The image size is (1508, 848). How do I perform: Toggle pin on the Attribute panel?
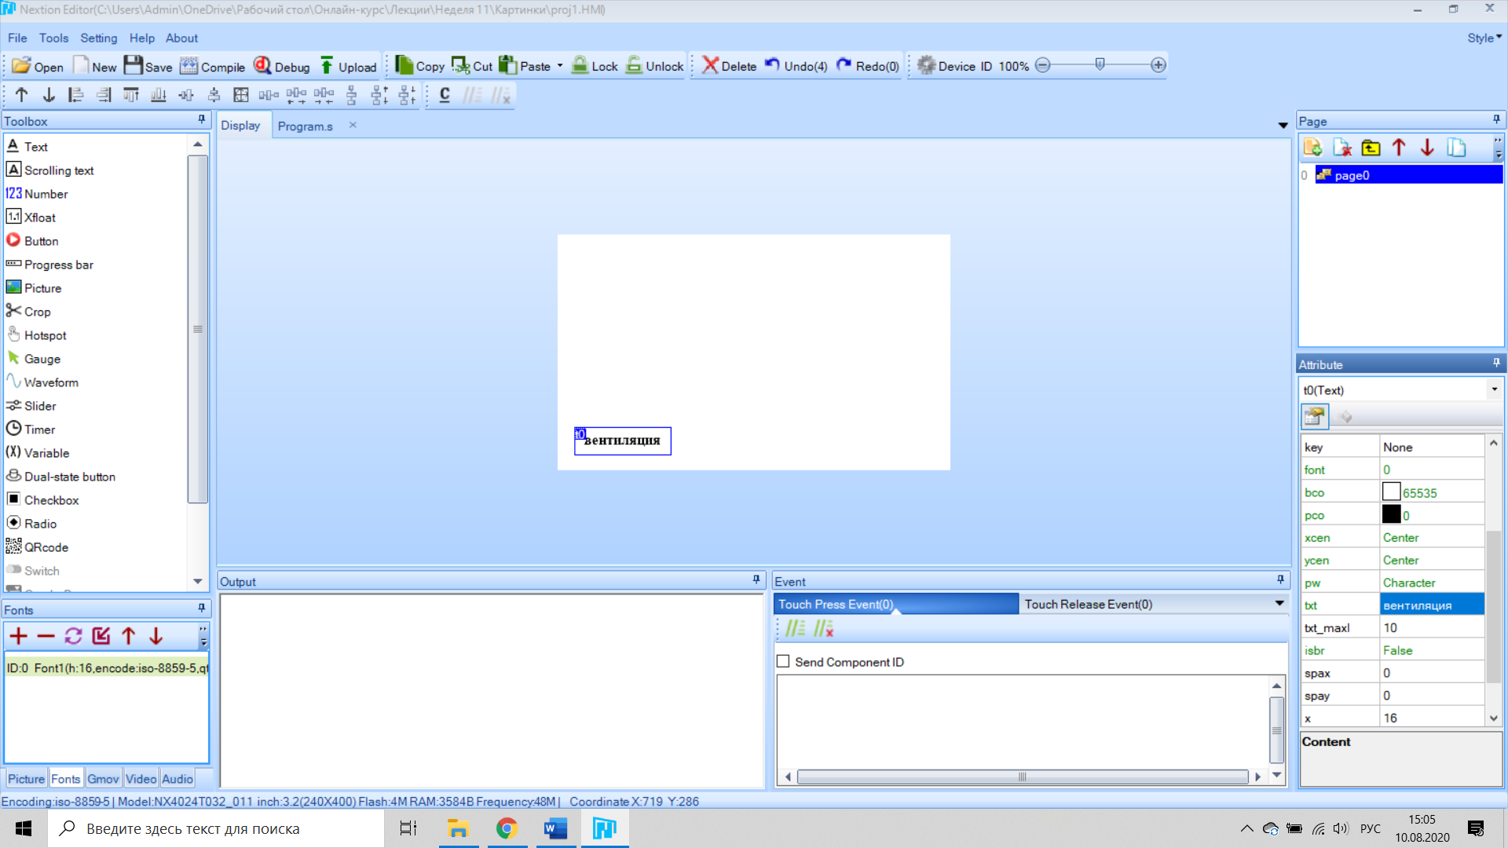point(1496,364)
